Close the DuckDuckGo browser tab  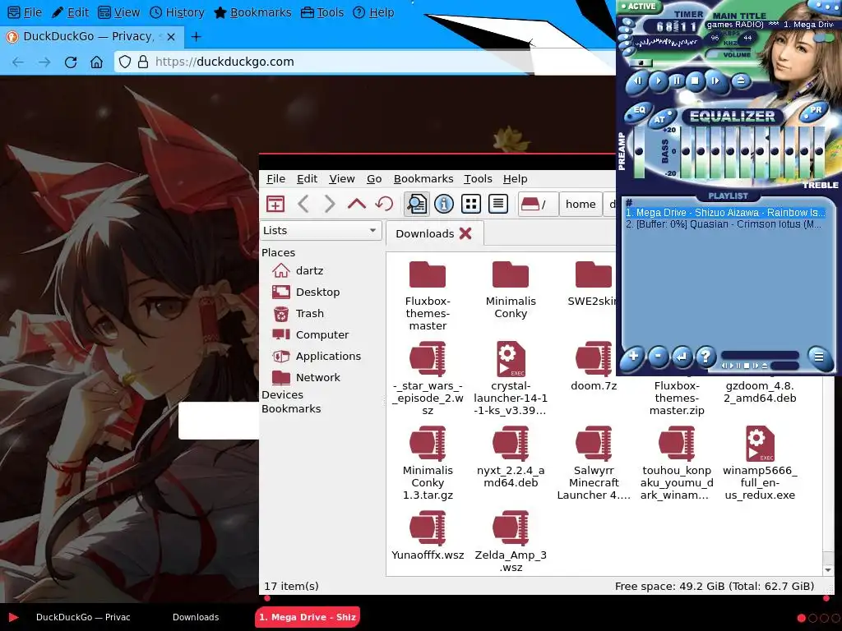(x=171, y=36)
